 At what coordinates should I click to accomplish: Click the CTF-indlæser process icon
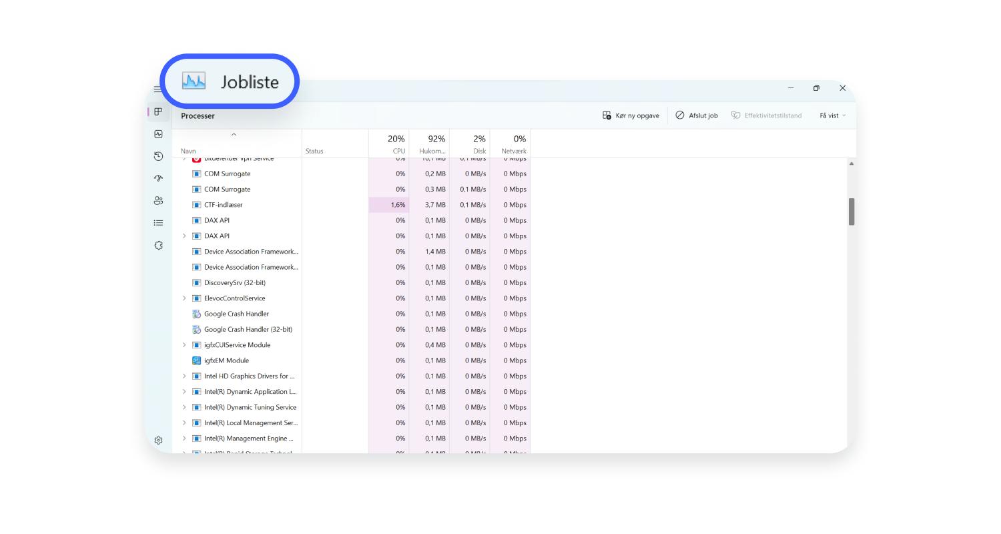[x=196, y=205]
